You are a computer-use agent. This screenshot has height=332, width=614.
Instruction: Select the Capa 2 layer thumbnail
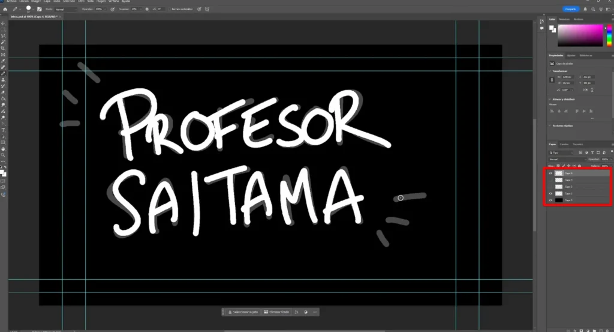(559, 187)
